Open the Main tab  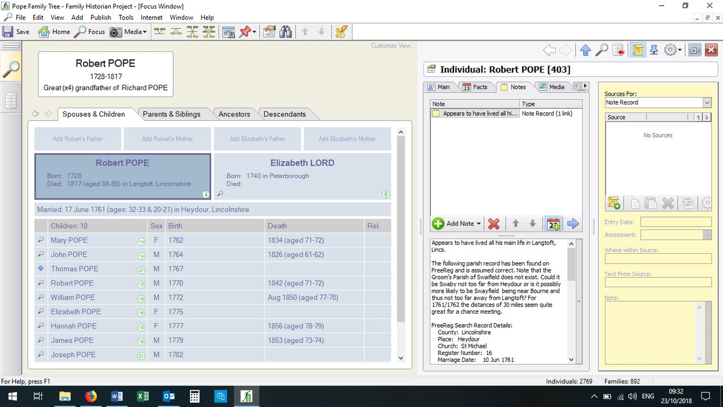click(439, 86)
